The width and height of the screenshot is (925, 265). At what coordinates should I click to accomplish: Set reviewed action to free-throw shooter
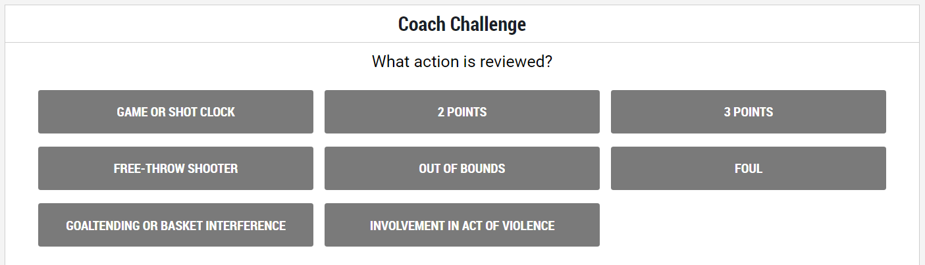pyautogui.click(x=176, y=168)
